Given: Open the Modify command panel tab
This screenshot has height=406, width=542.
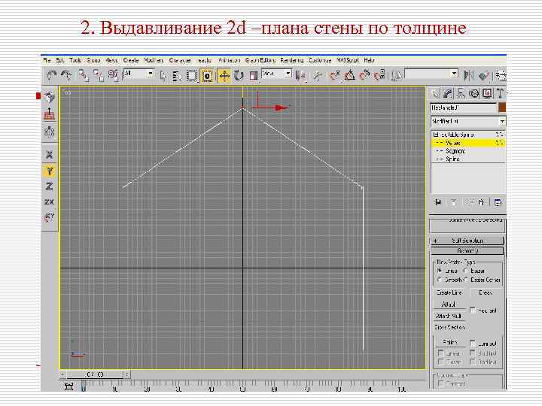Looking at the screenshot, I should (448, 93).
